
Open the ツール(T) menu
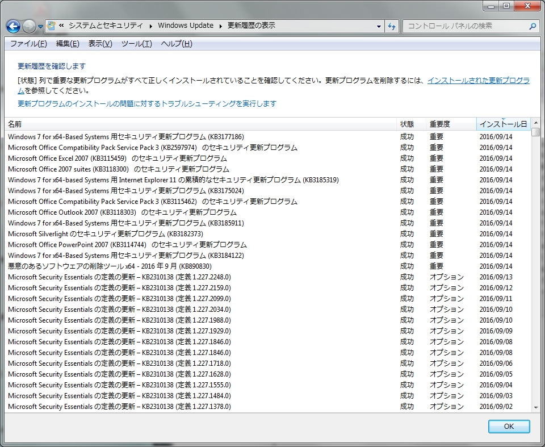pos(137,44)
